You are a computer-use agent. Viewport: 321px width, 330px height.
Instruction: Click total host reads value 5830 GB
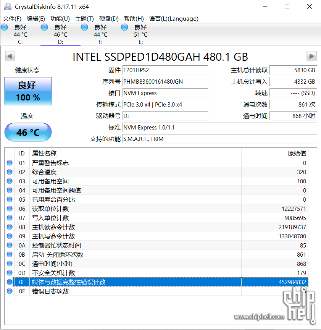[293, 70]
